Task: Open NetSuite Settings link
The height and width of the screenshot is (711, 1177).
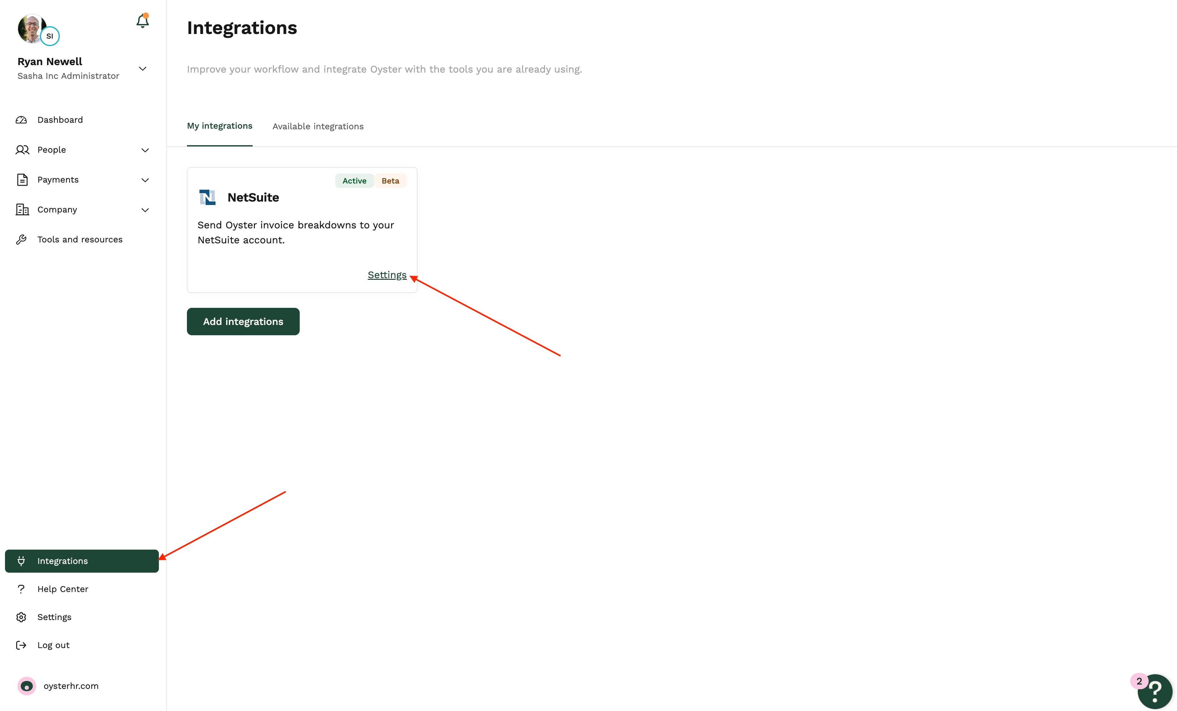Action: coord(387,275)
